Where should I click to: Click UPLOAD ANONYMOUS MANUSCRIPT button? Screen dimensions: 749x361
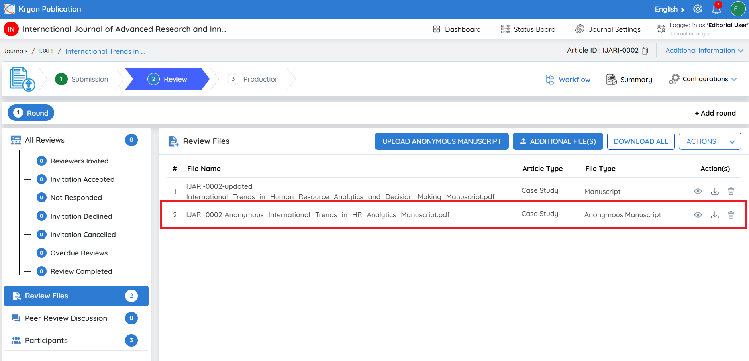442,141
